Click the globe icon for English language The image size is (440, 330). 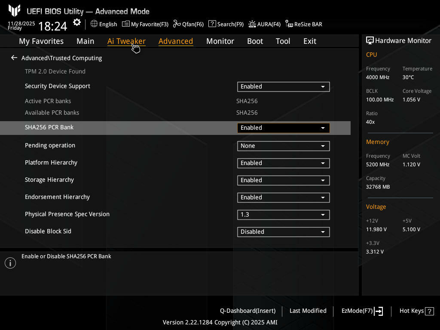pos(94,24)
